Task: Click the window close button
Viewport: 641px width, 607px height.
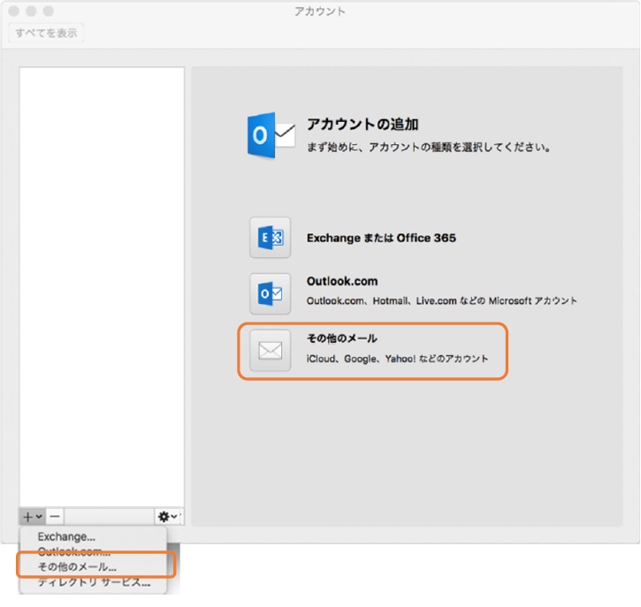Action: pos(14,11)
